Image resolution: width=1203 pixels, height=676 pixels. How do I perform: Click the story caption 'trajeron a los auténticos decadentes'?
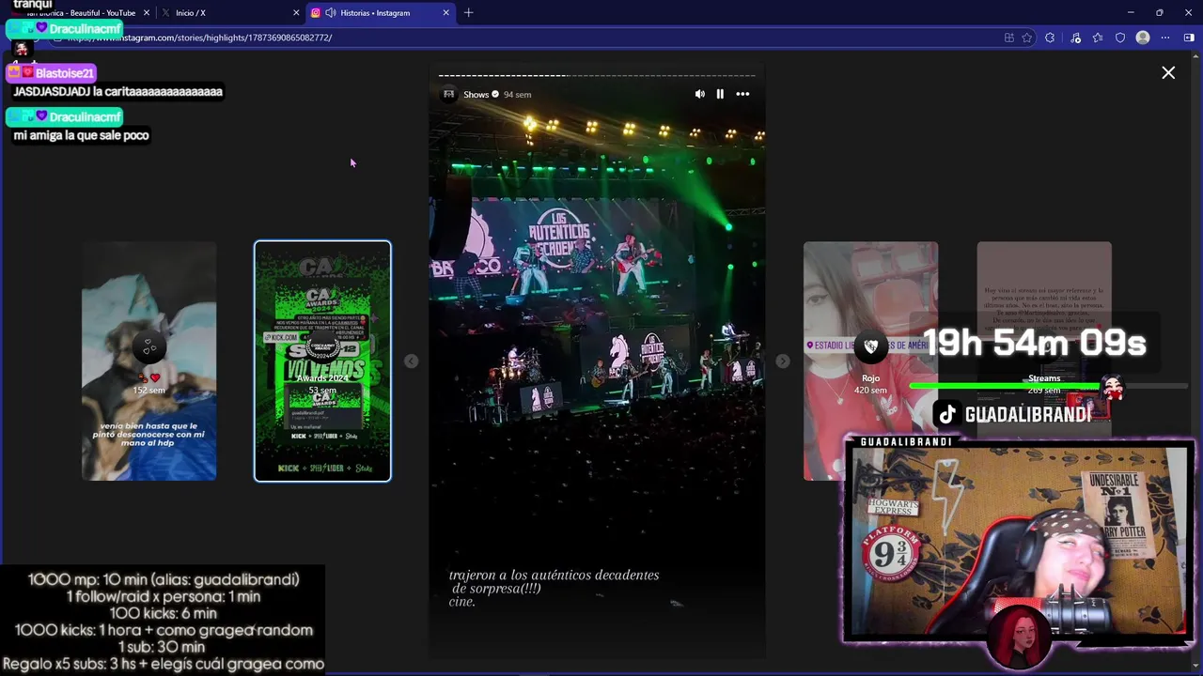coord(555,575)
